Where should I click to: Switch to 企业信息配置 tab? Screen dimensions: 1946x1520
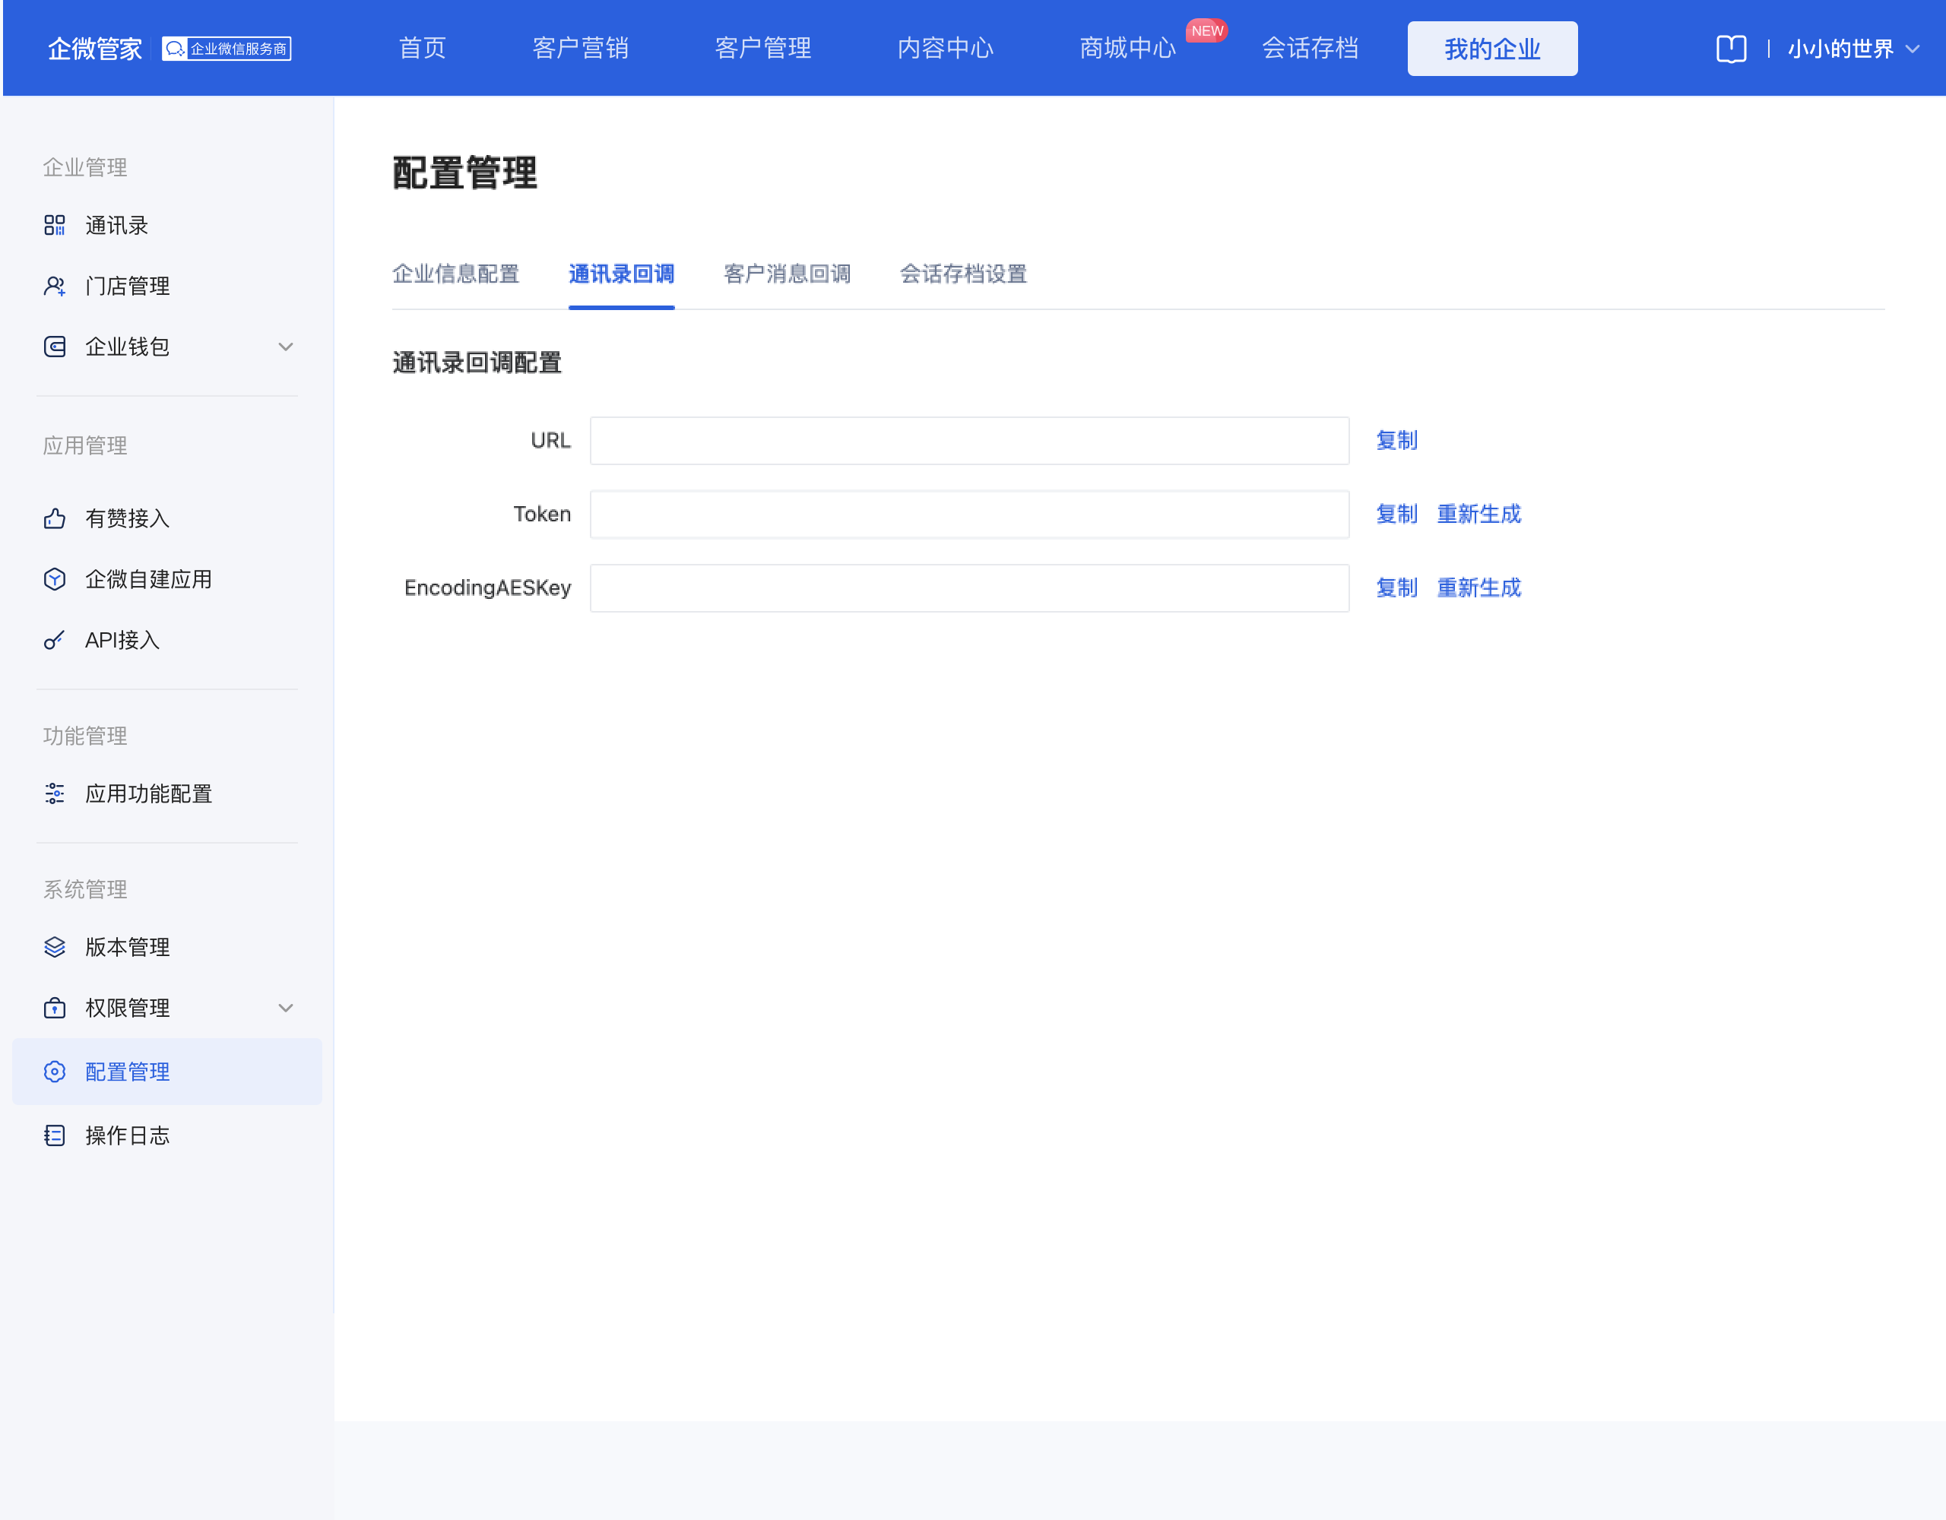click(455, 274)
